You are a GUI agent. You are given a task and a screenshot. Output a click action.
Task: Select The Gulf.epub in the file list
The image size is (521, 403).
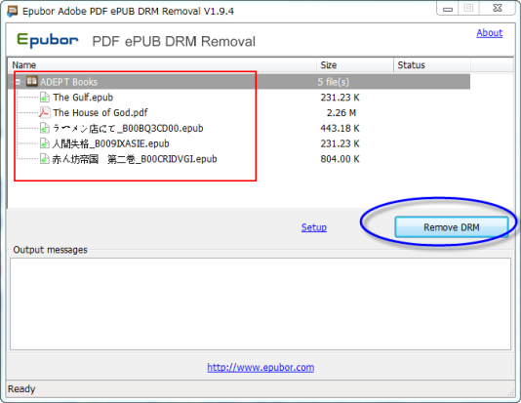pyautogui.click(x=83, y=98)
